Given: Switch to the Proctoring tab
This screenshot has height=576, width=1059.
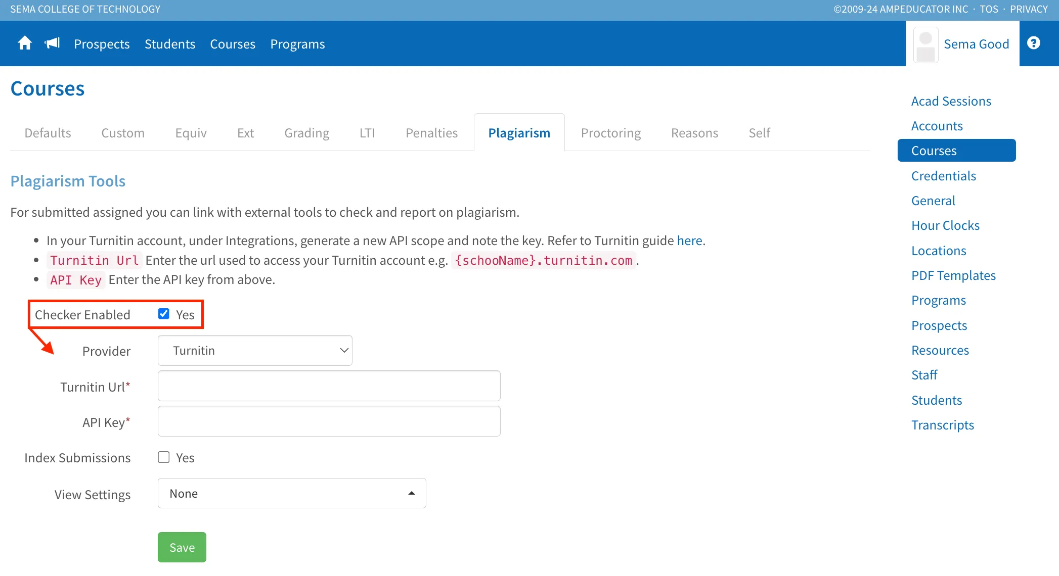Looking at the screenshot, I should click(x=610, y=133).
